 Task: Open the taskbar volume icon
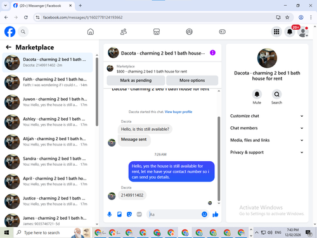click(x=269, y=232)
